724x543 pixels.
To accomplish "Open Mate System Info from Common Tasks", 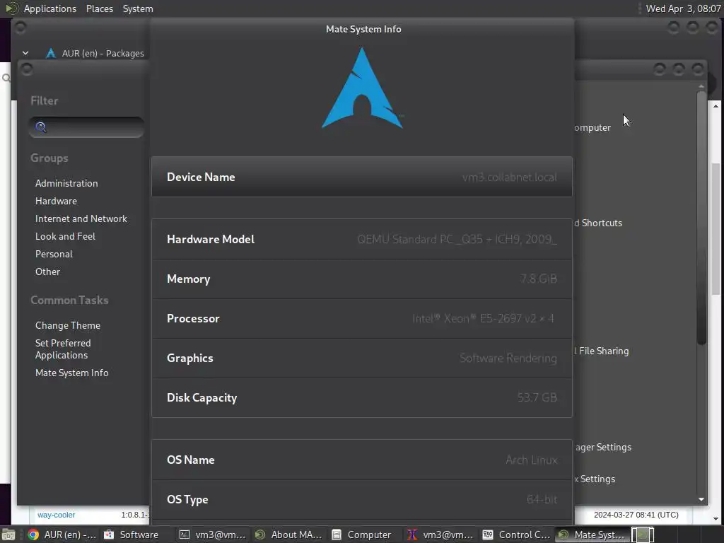I will pyautogui.click(x=71, y=373).
